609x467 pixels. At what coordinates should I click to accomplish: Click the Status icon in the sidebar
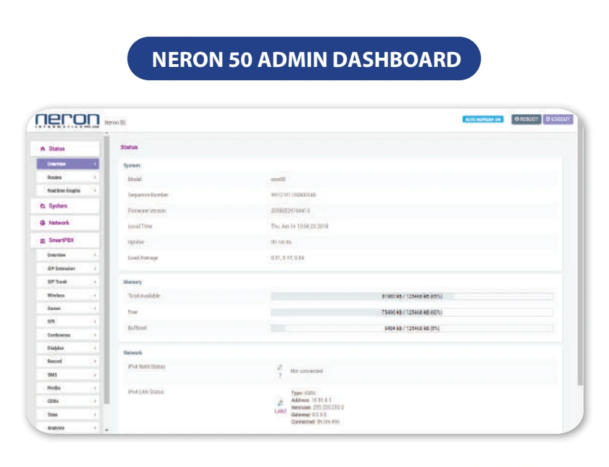pos(44,148)
